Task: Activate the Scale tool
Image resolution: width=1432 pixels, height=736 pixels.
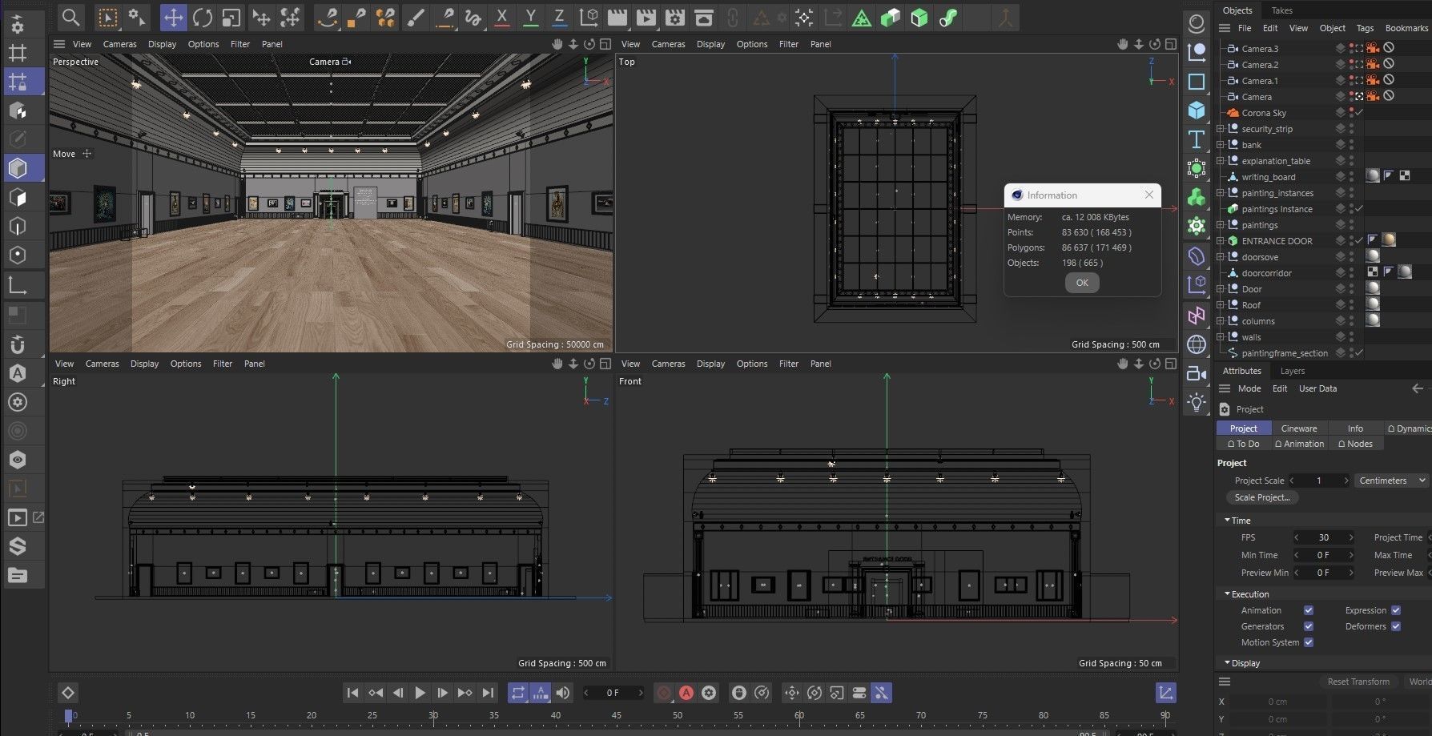Action: [x=231, y=17]
